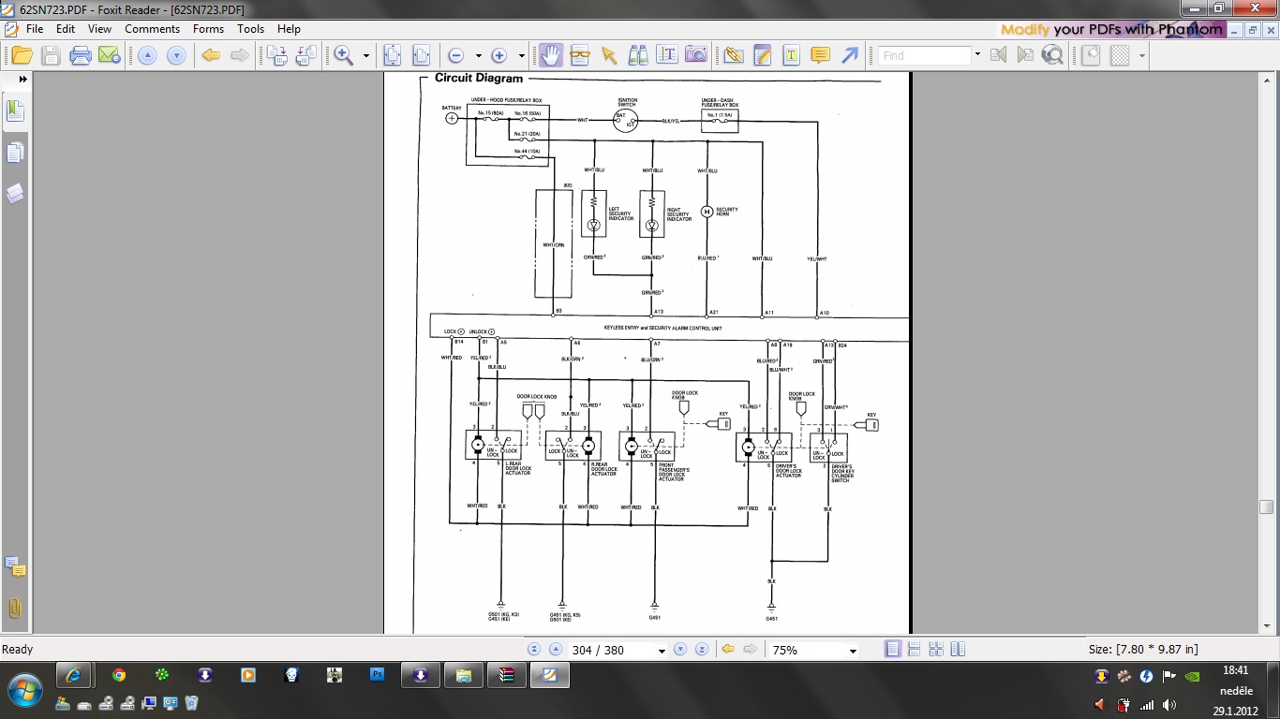Open the Comments menu

(152, 29)
